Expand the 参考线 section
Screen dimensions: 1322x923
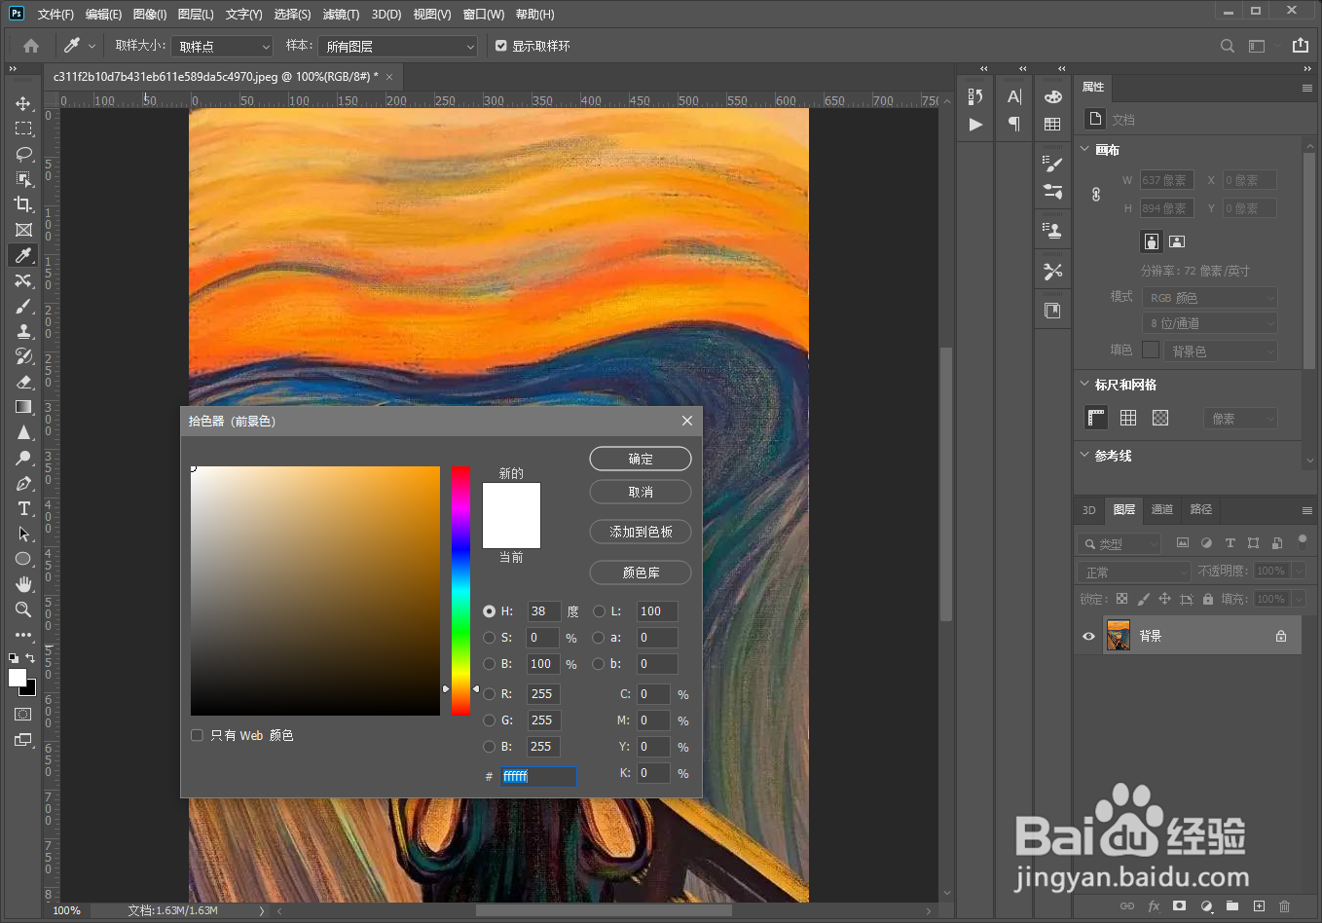(1085, 455)
